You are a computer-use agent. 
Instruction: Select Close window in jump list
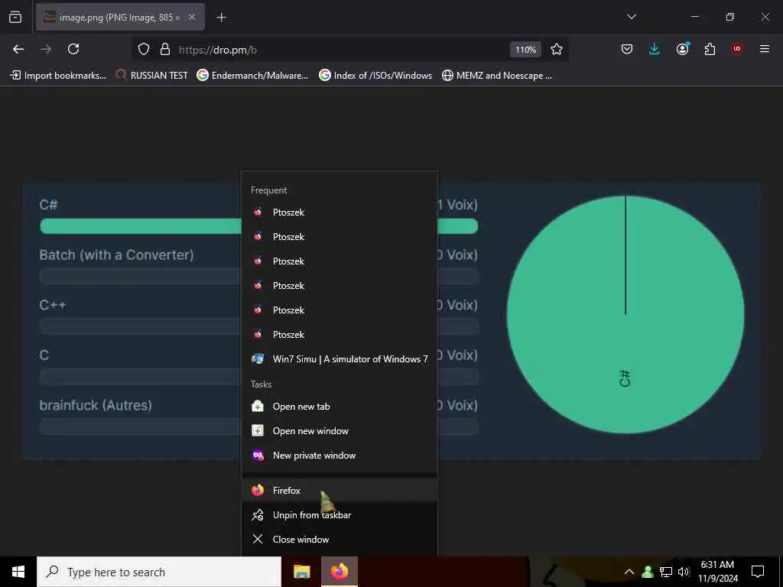[x=340, y=539]
